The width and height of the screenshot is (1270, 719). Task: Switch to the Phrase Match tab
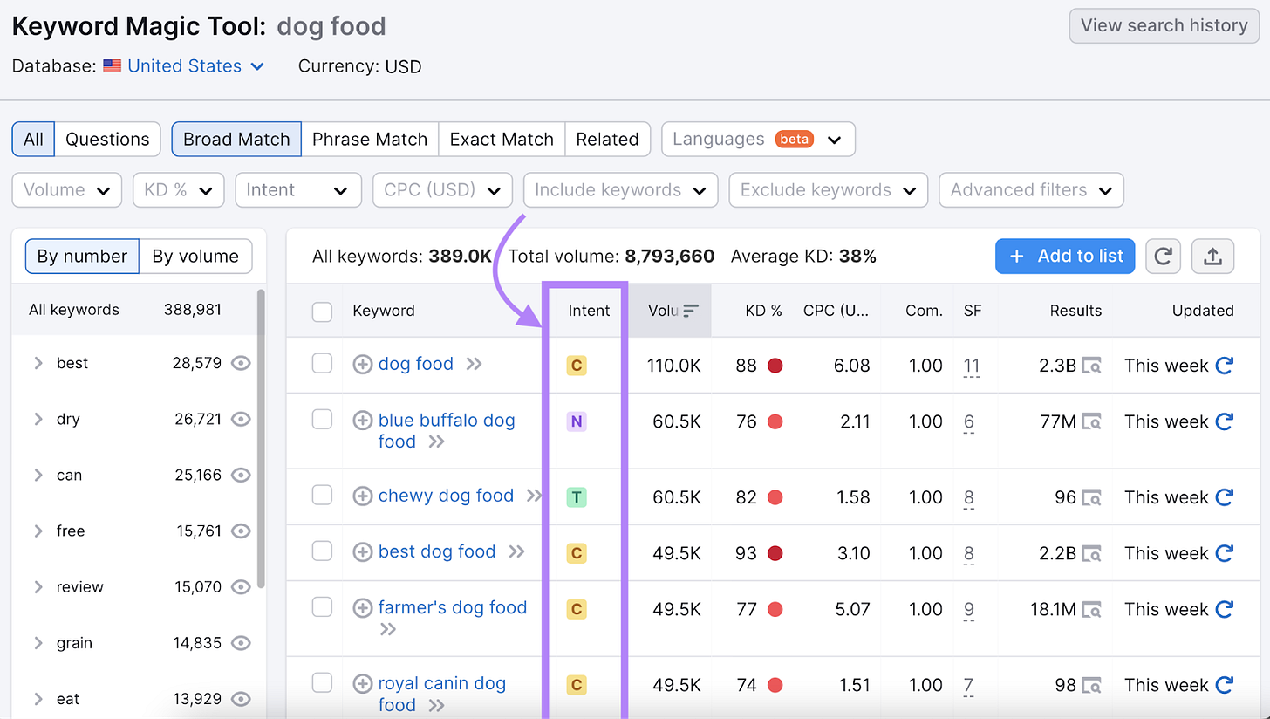pyautogui.click(x=370, y=140)
